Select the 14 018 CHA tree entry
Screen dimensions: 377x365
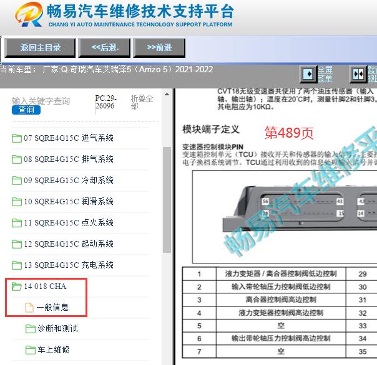[45, 286]
